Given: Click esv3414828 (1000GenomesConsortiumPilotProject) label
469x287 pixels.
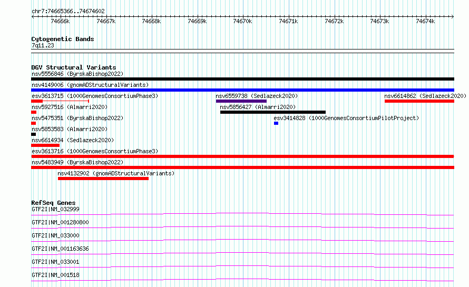Looking at the screenshot, I should pos(346,118).
